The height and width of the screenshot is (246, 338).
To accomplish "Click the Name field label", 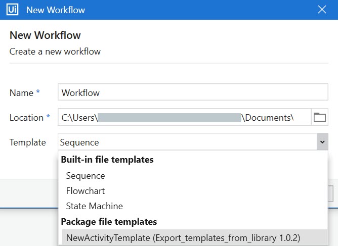I will point(21,93).
